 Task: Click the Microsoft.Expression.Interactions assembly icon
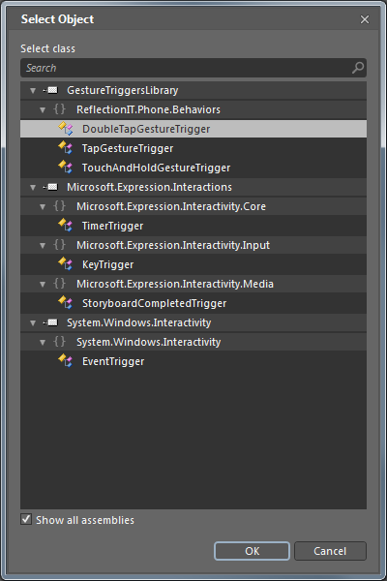50,187
